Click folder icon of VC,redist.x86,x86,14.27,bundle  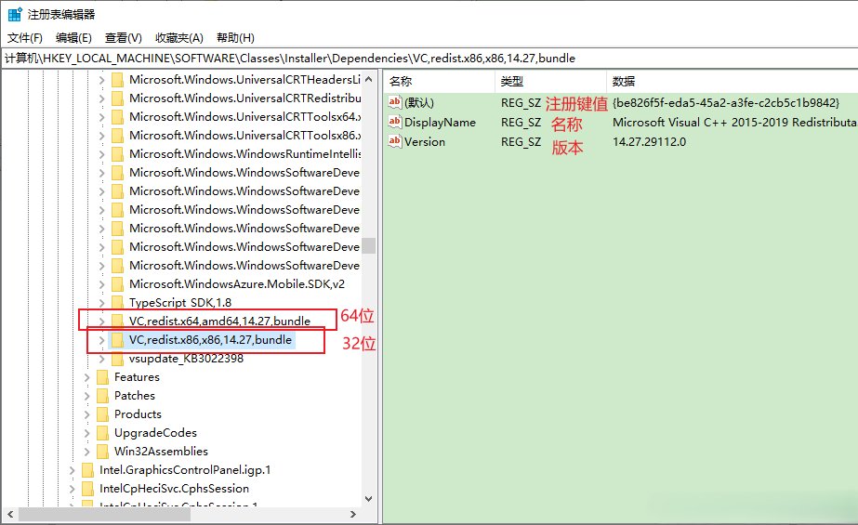pos(117,340)
